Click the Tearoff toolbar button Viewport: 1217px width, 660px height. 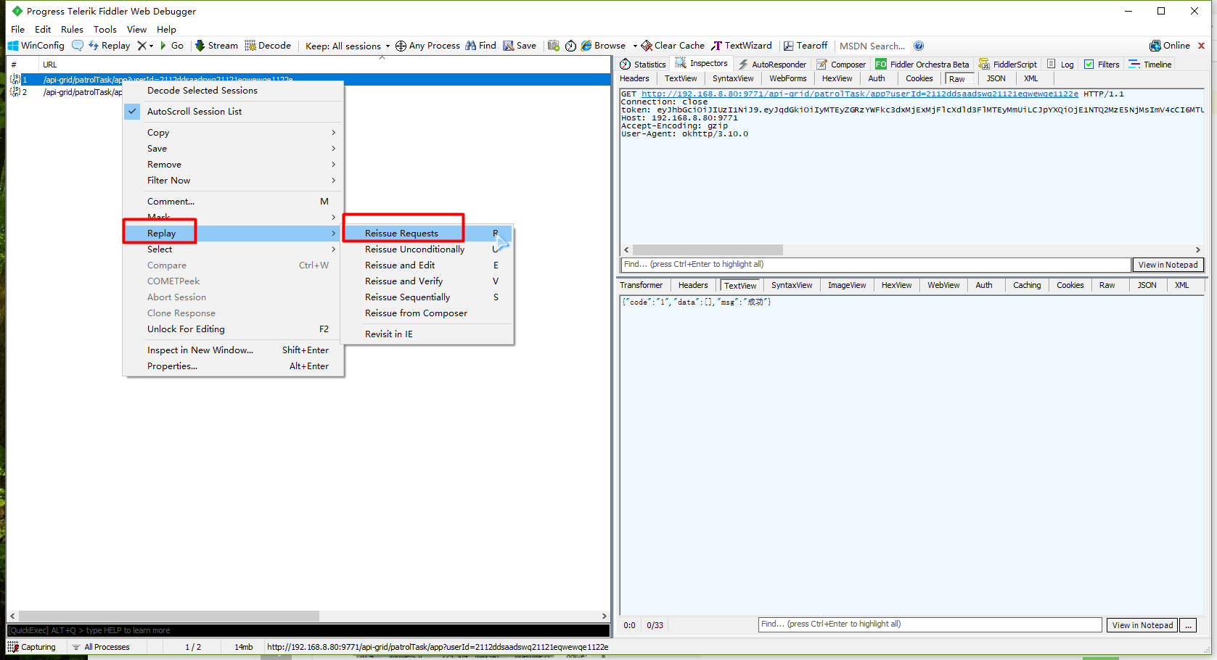806,45
